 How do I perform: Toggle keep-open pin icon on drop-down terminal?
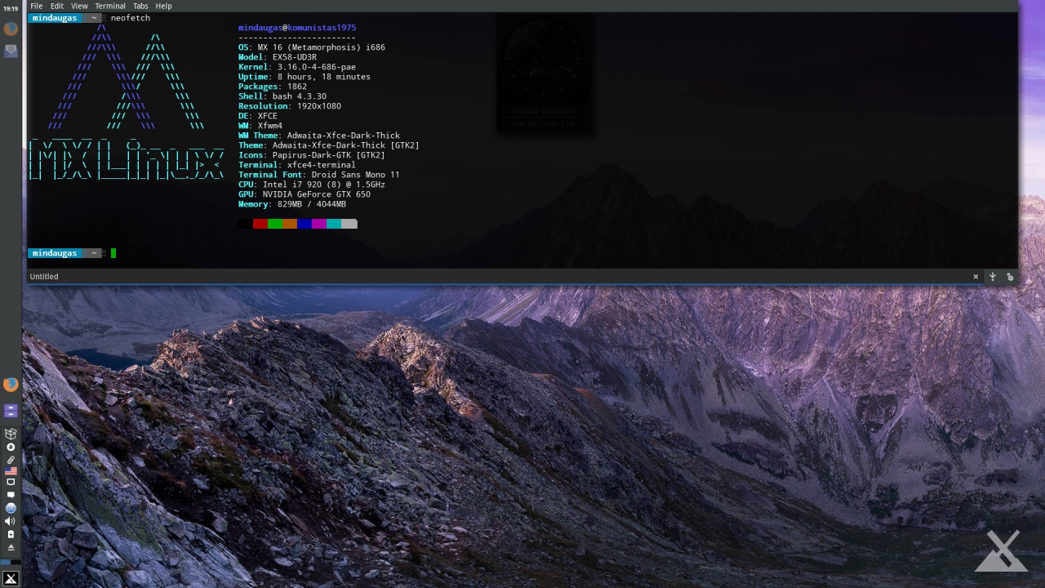993,277
